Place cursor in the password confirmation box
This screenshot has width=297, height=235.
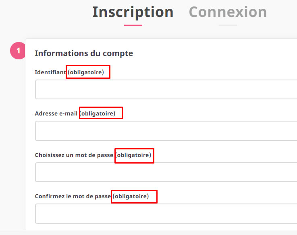point(165,214)
